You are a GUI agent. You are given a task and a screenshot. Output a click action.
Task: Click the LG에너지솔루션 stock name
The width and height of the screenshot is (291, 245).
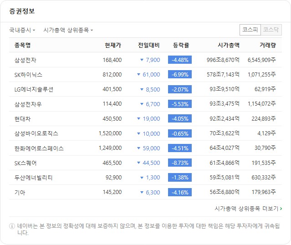[34, 89]
